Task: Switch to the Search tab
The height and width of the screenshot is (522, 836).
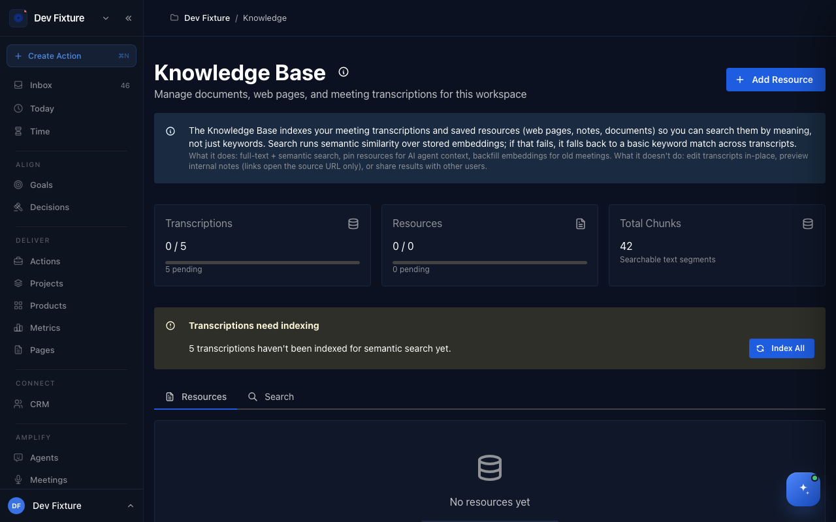Action: 271,397
